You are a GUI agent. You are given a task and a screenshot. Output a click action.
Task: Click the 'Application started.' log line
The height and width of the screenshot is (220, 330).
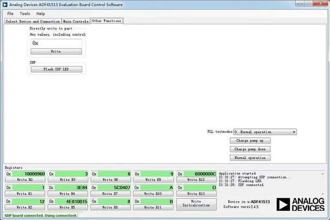coord(238,173)
